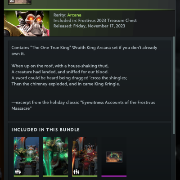This screenshot has height=180, width=180.
Task: Click the bundle figures icon on red throne item
Action: click(x=76, y=172)
